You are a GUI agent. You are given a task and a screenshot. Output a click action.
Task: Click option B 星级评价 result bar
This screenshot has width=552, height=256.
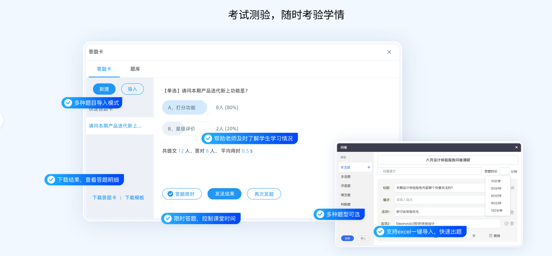(187, 129)
